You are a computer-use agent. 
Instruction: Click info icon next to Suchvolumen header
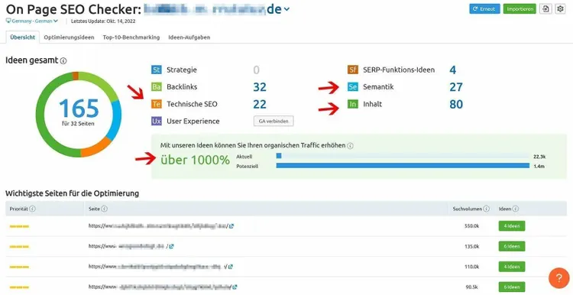pos(487,209)
